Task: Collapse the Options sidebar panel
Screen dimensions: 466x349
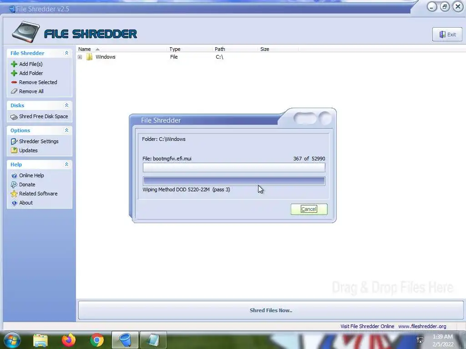Action: click(x=66, y=130)
